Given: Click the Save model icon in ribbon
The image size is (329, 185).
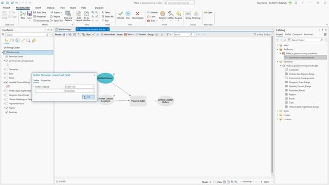Looking at the screenshot, I should 29,15.
